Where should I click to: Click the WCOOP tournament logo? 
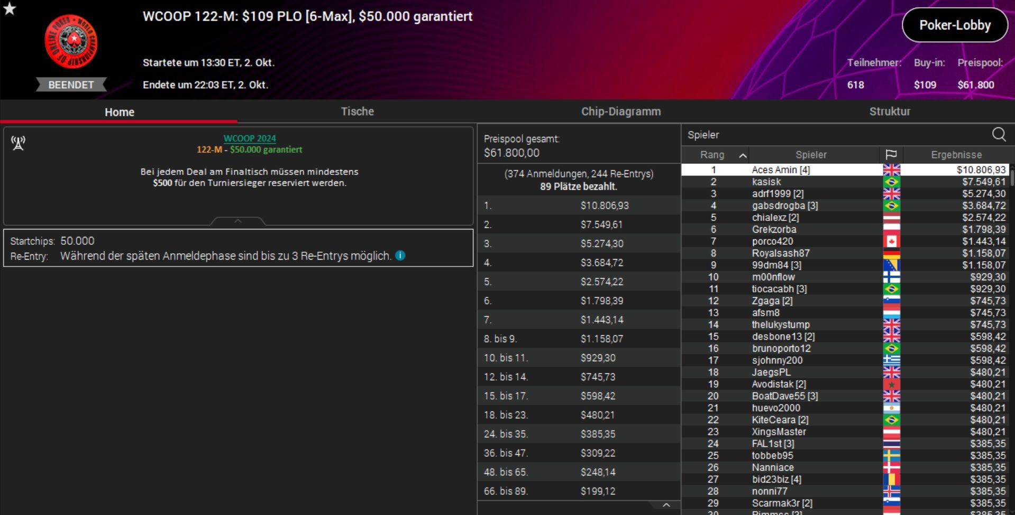71,42
